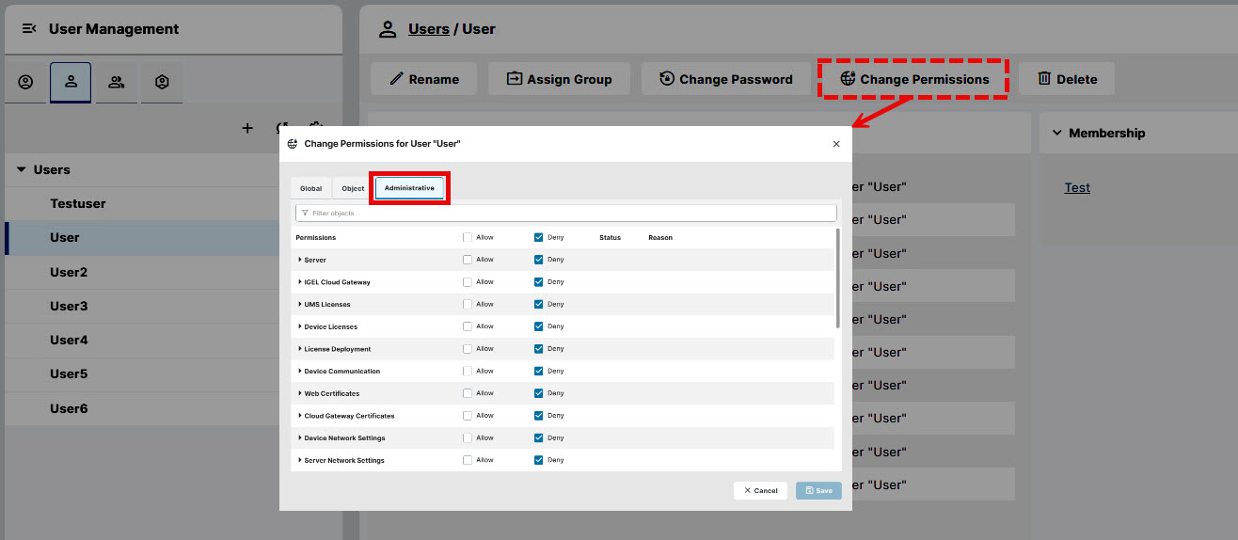The image size is (1238, 540).
Task: Collapse the Membership panel chevron
Action: pyautogui.click(x=1056, y=134)
